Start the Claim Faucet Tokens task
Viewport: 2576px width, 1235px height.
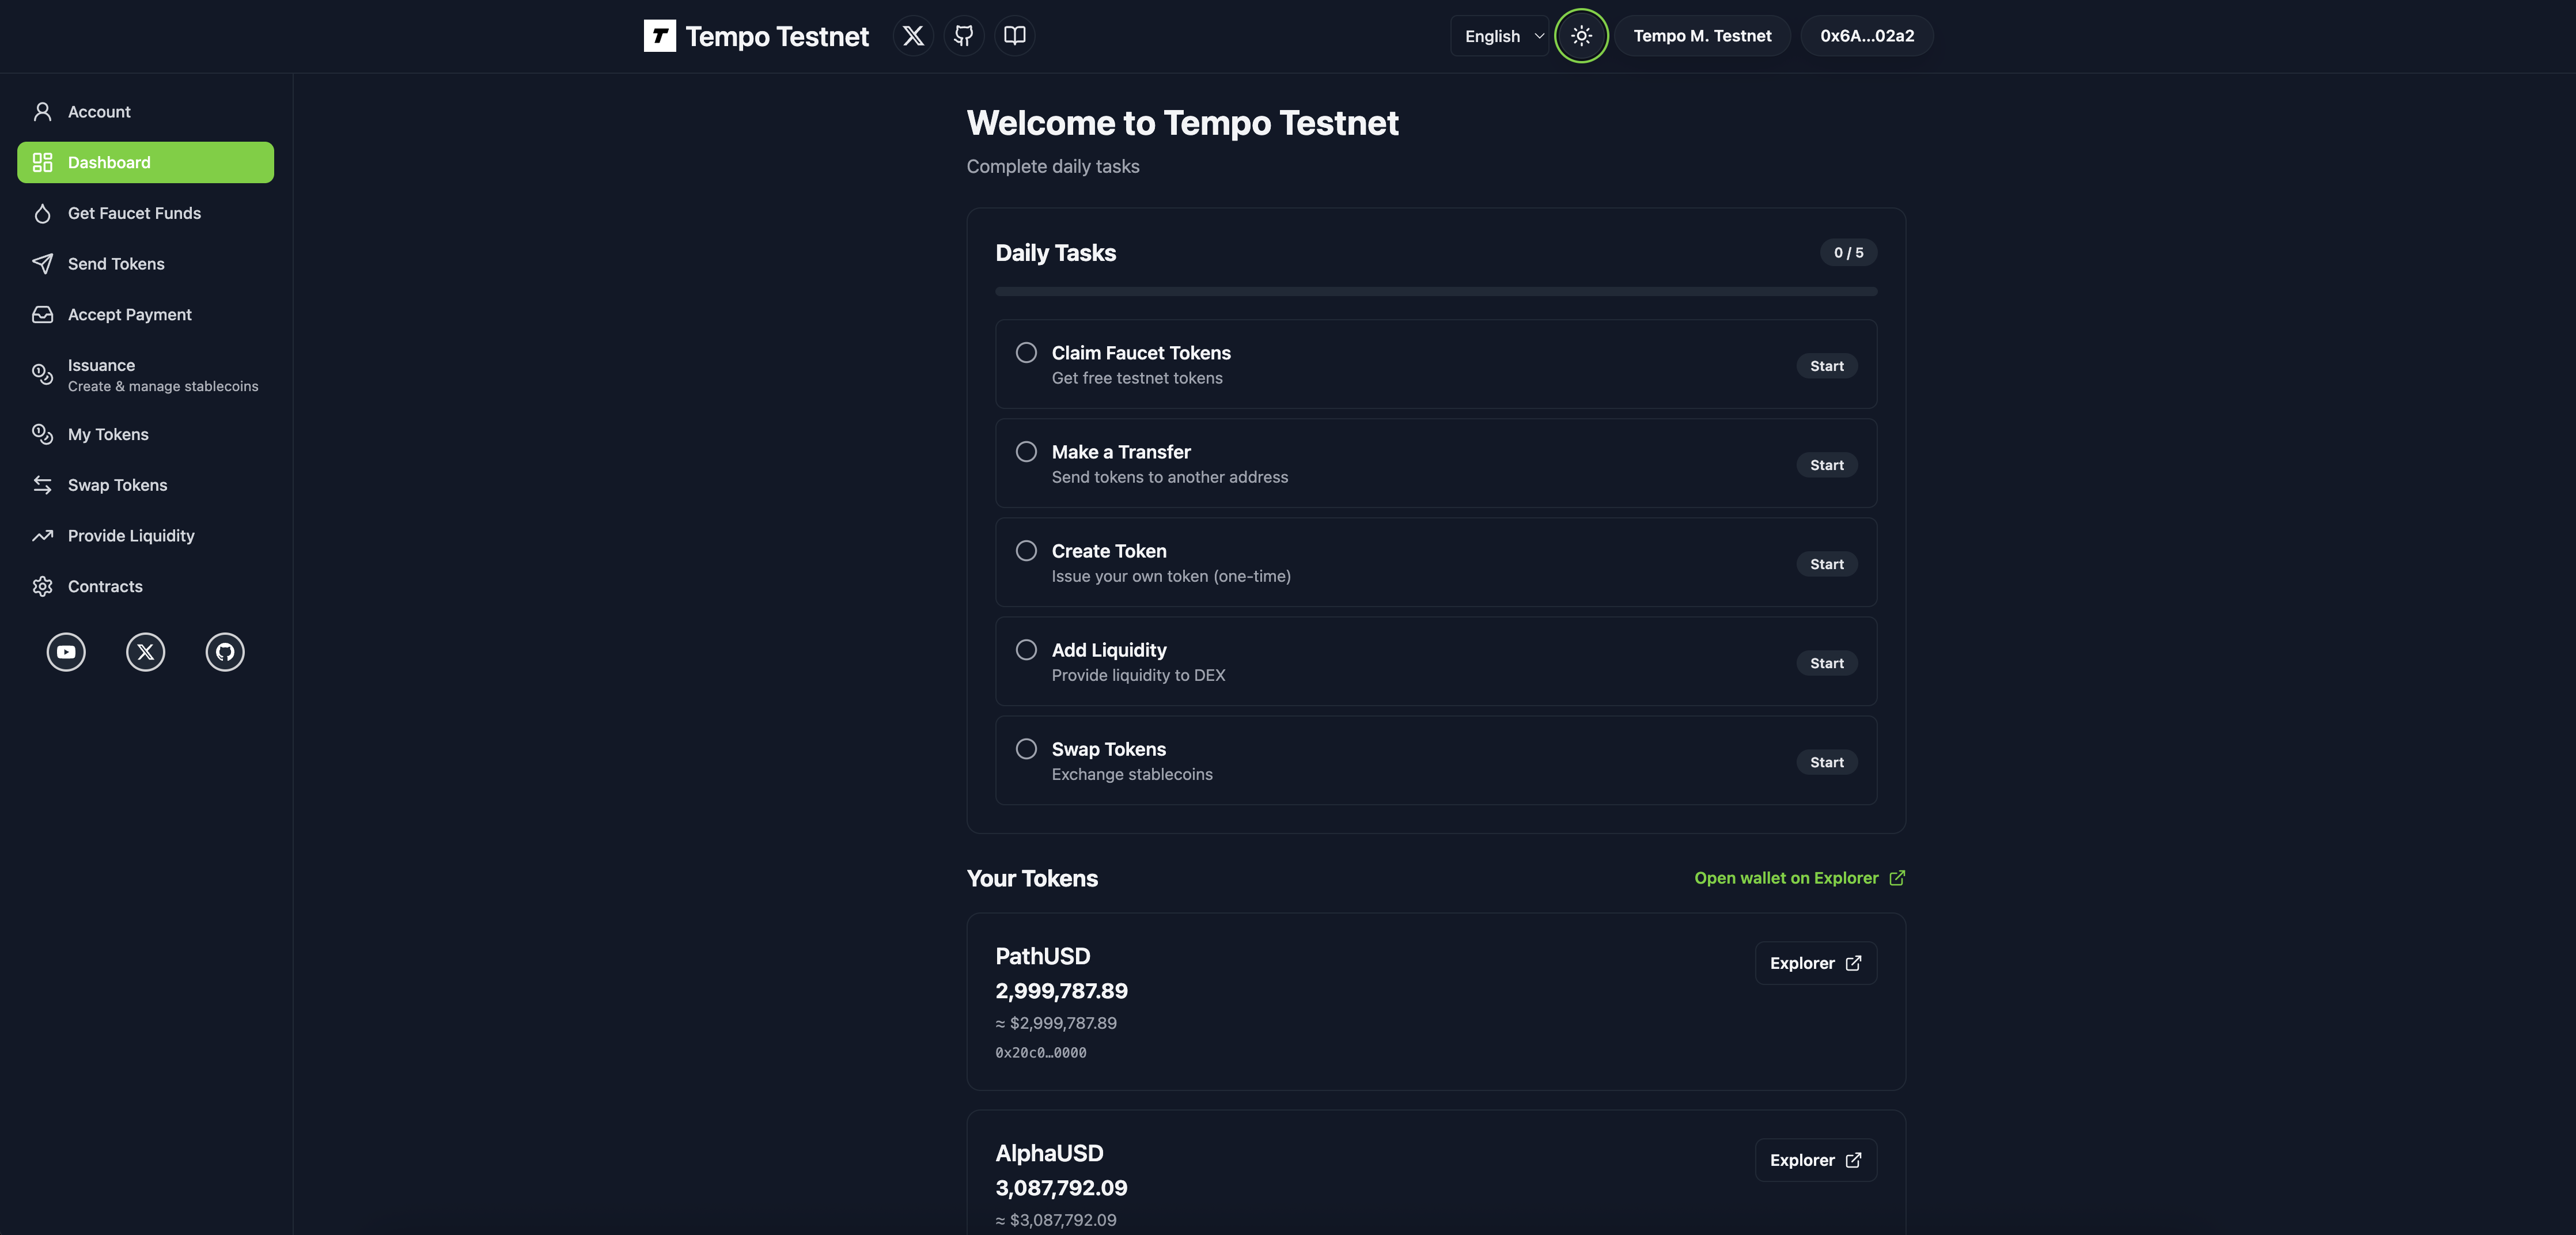point(1826,366)
